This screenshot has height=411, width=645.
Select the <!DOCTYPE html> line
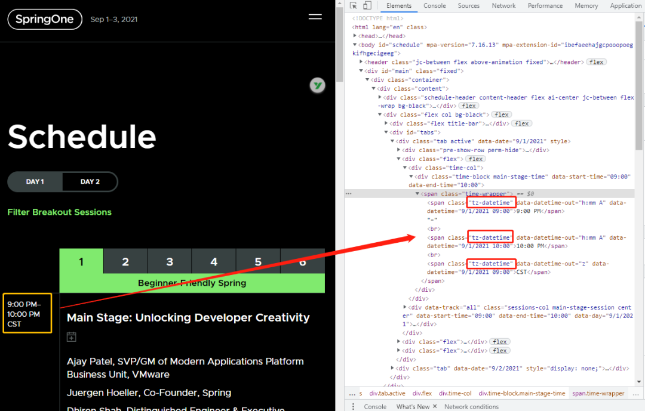(x=377, y=18)
